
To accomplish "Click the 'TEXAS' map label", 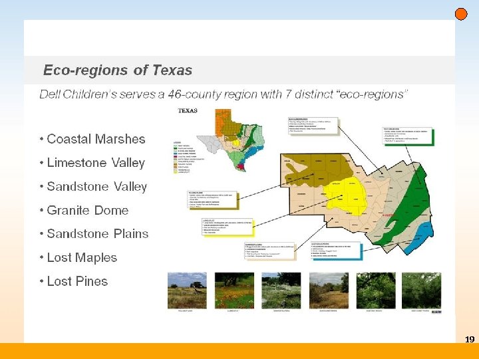I will [x=188, y=110].
